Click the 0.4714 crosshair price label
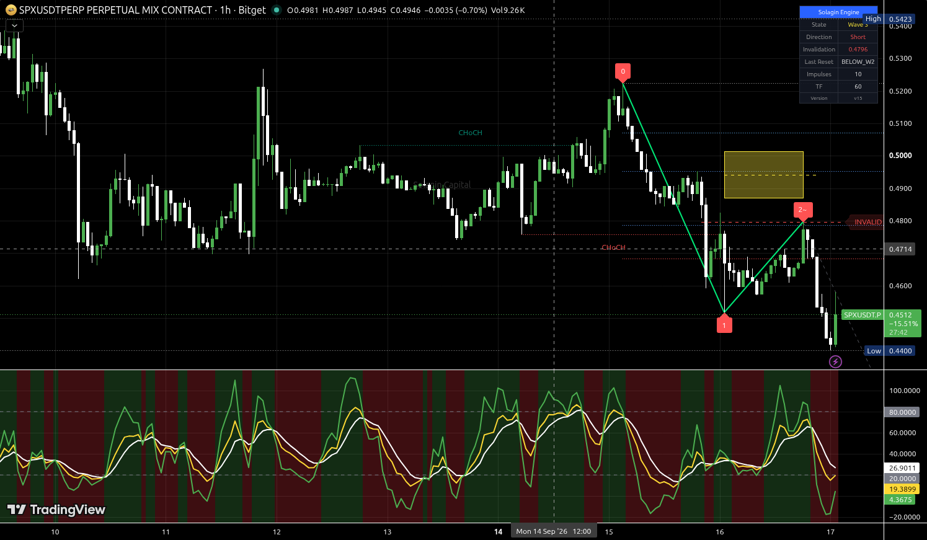The image size is (927, 540). coord(900,249)
